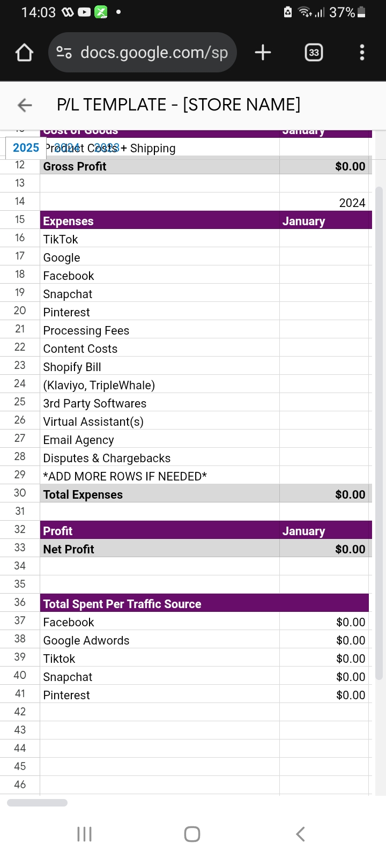386x858 pixels.
Task: Tap the browser home icon
Action: (25, 53)
